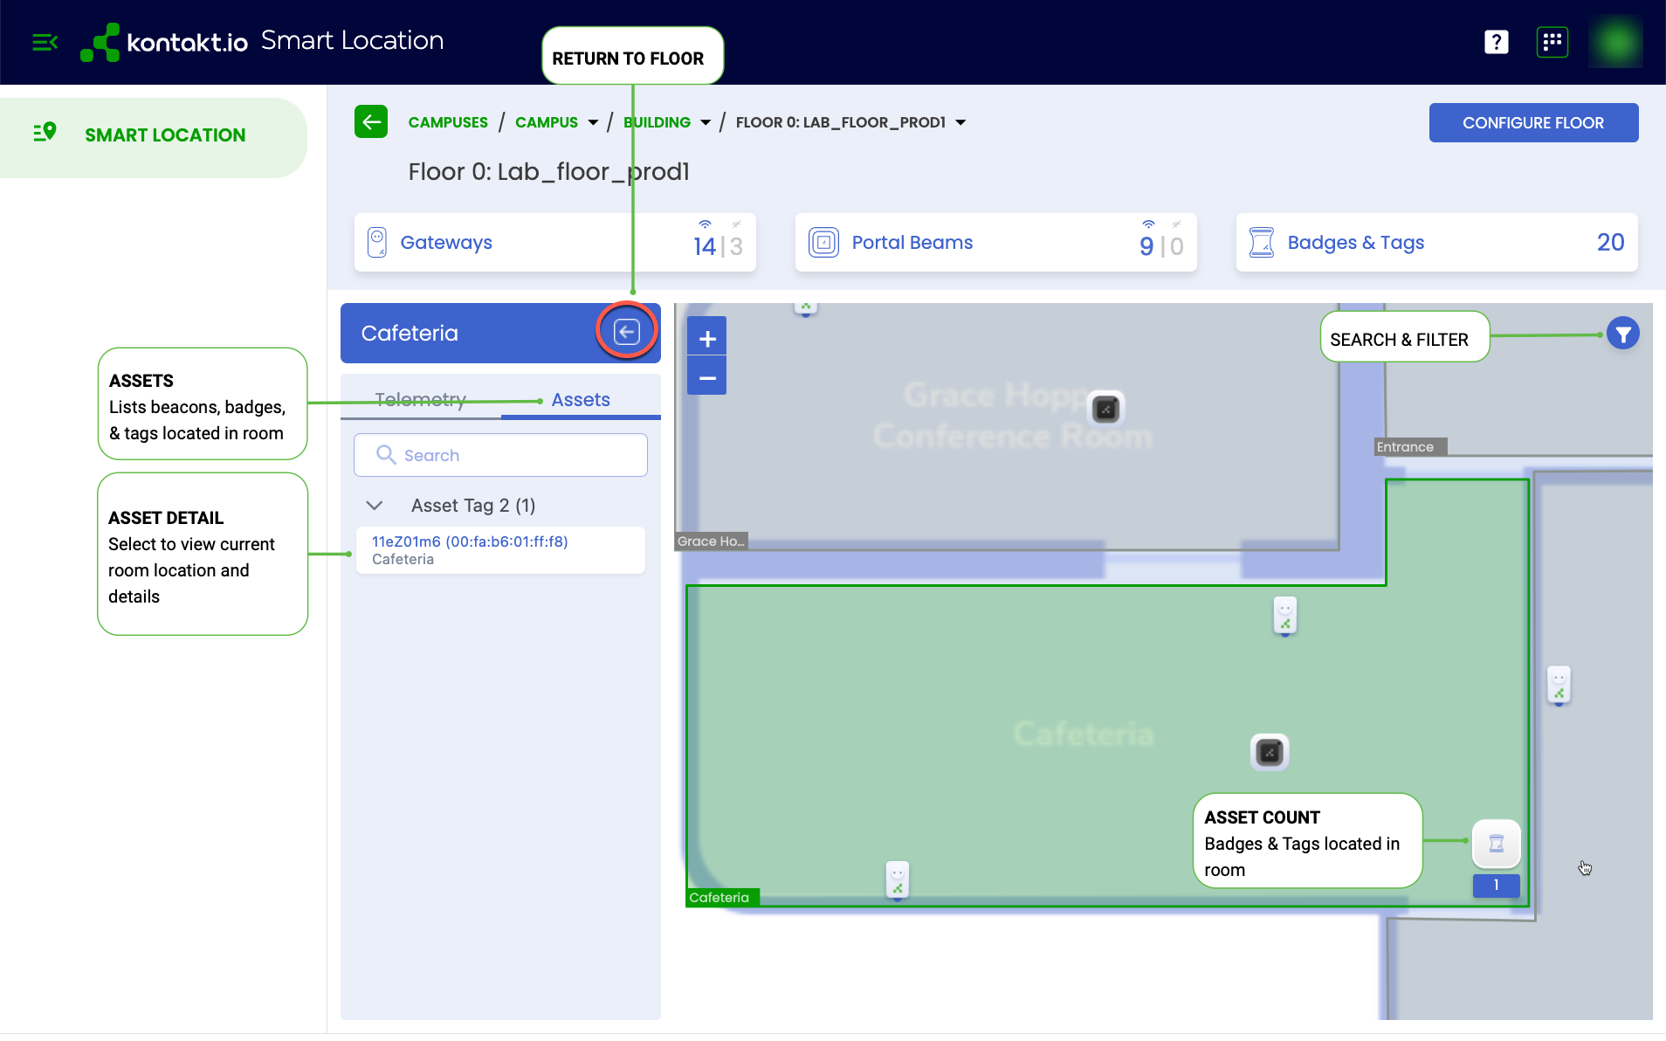Click the Cafeteria badges and tags marker
Image resolution: width=1666 pixels, height=1041 pixels.
[x=1497, y=844]
